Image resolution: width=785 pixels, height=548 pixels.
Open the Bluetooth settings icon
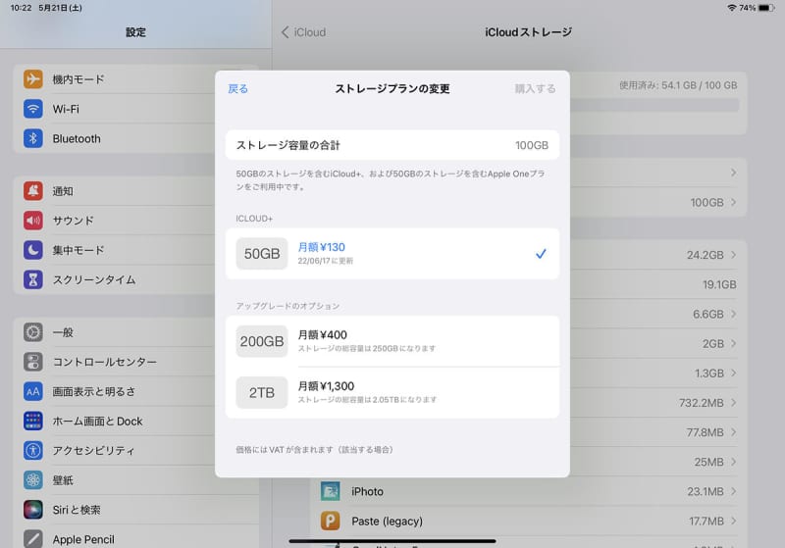click(33, 138)
